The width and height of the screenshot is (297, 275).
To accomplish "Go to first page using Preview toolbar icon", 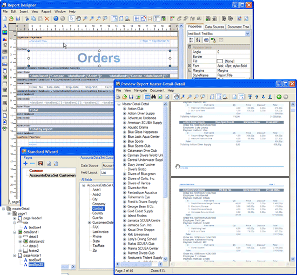I will click(x=250, y=97).
